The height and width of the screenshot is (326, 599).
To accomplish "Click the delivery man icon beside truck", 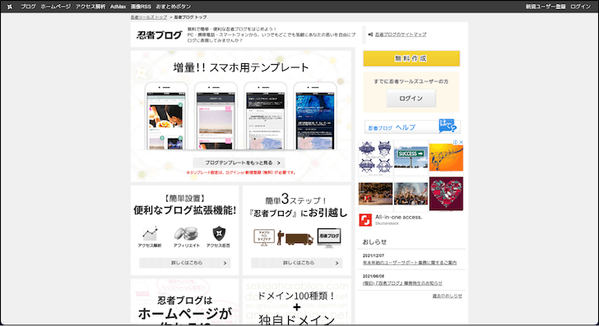I will [x=281, y=237].
